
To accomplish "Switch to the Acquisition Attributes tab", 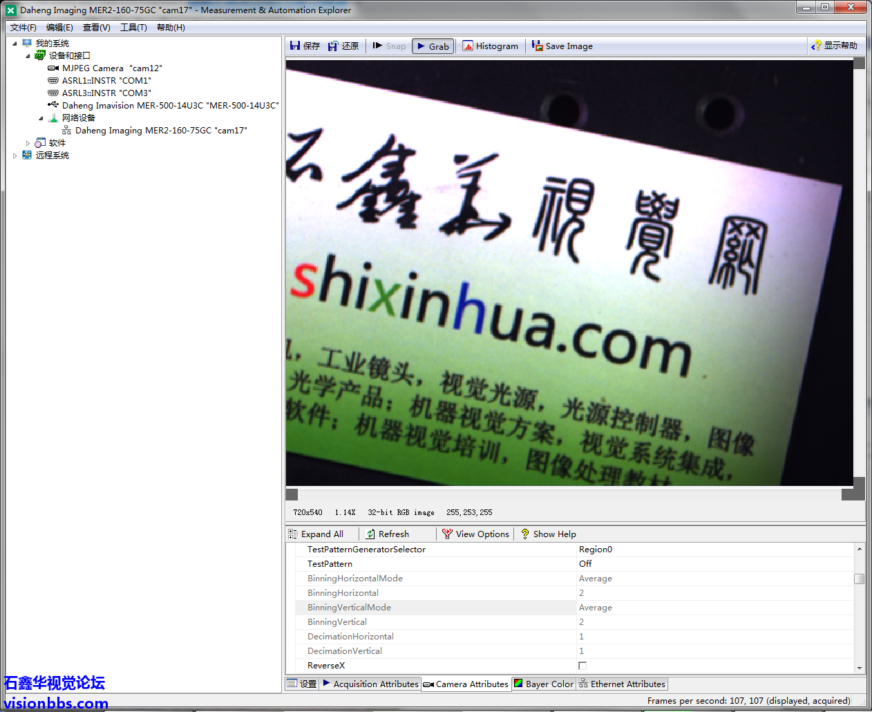I will 370,684.
